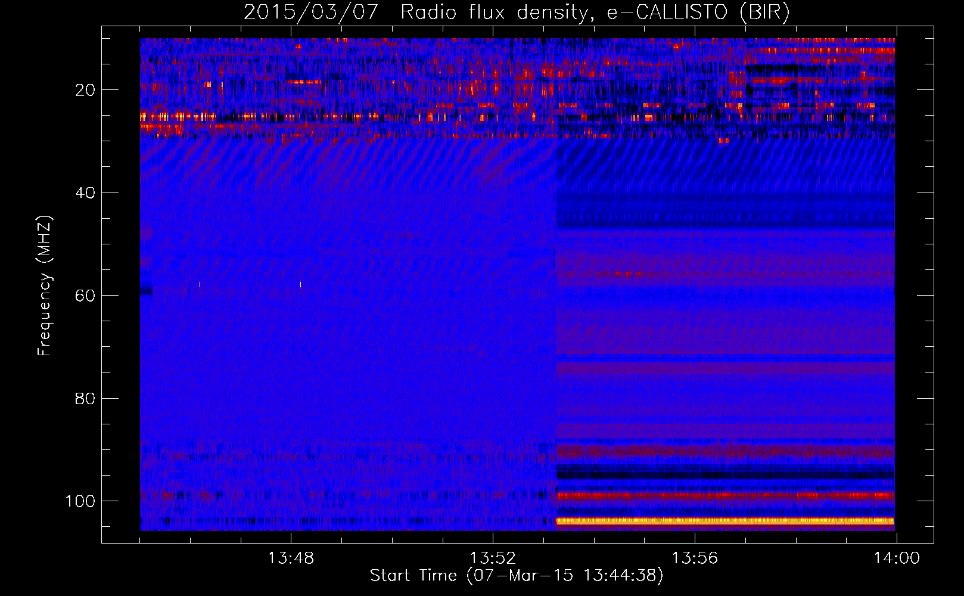Click the 60 frequency tick label
This screenshot has height=596, width=964.
[85, 296]
